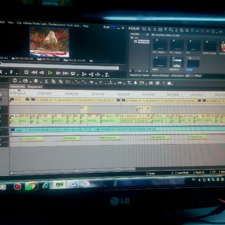
Task: Start playback with the green Play button
Action: click(x=50, y=73)
